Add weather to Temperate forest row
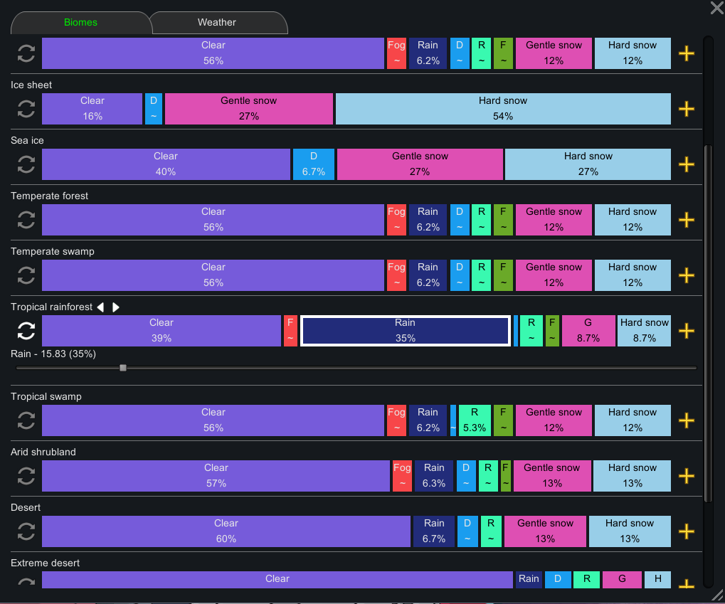This screenshot has width=725, height=604. click(687, 220)
